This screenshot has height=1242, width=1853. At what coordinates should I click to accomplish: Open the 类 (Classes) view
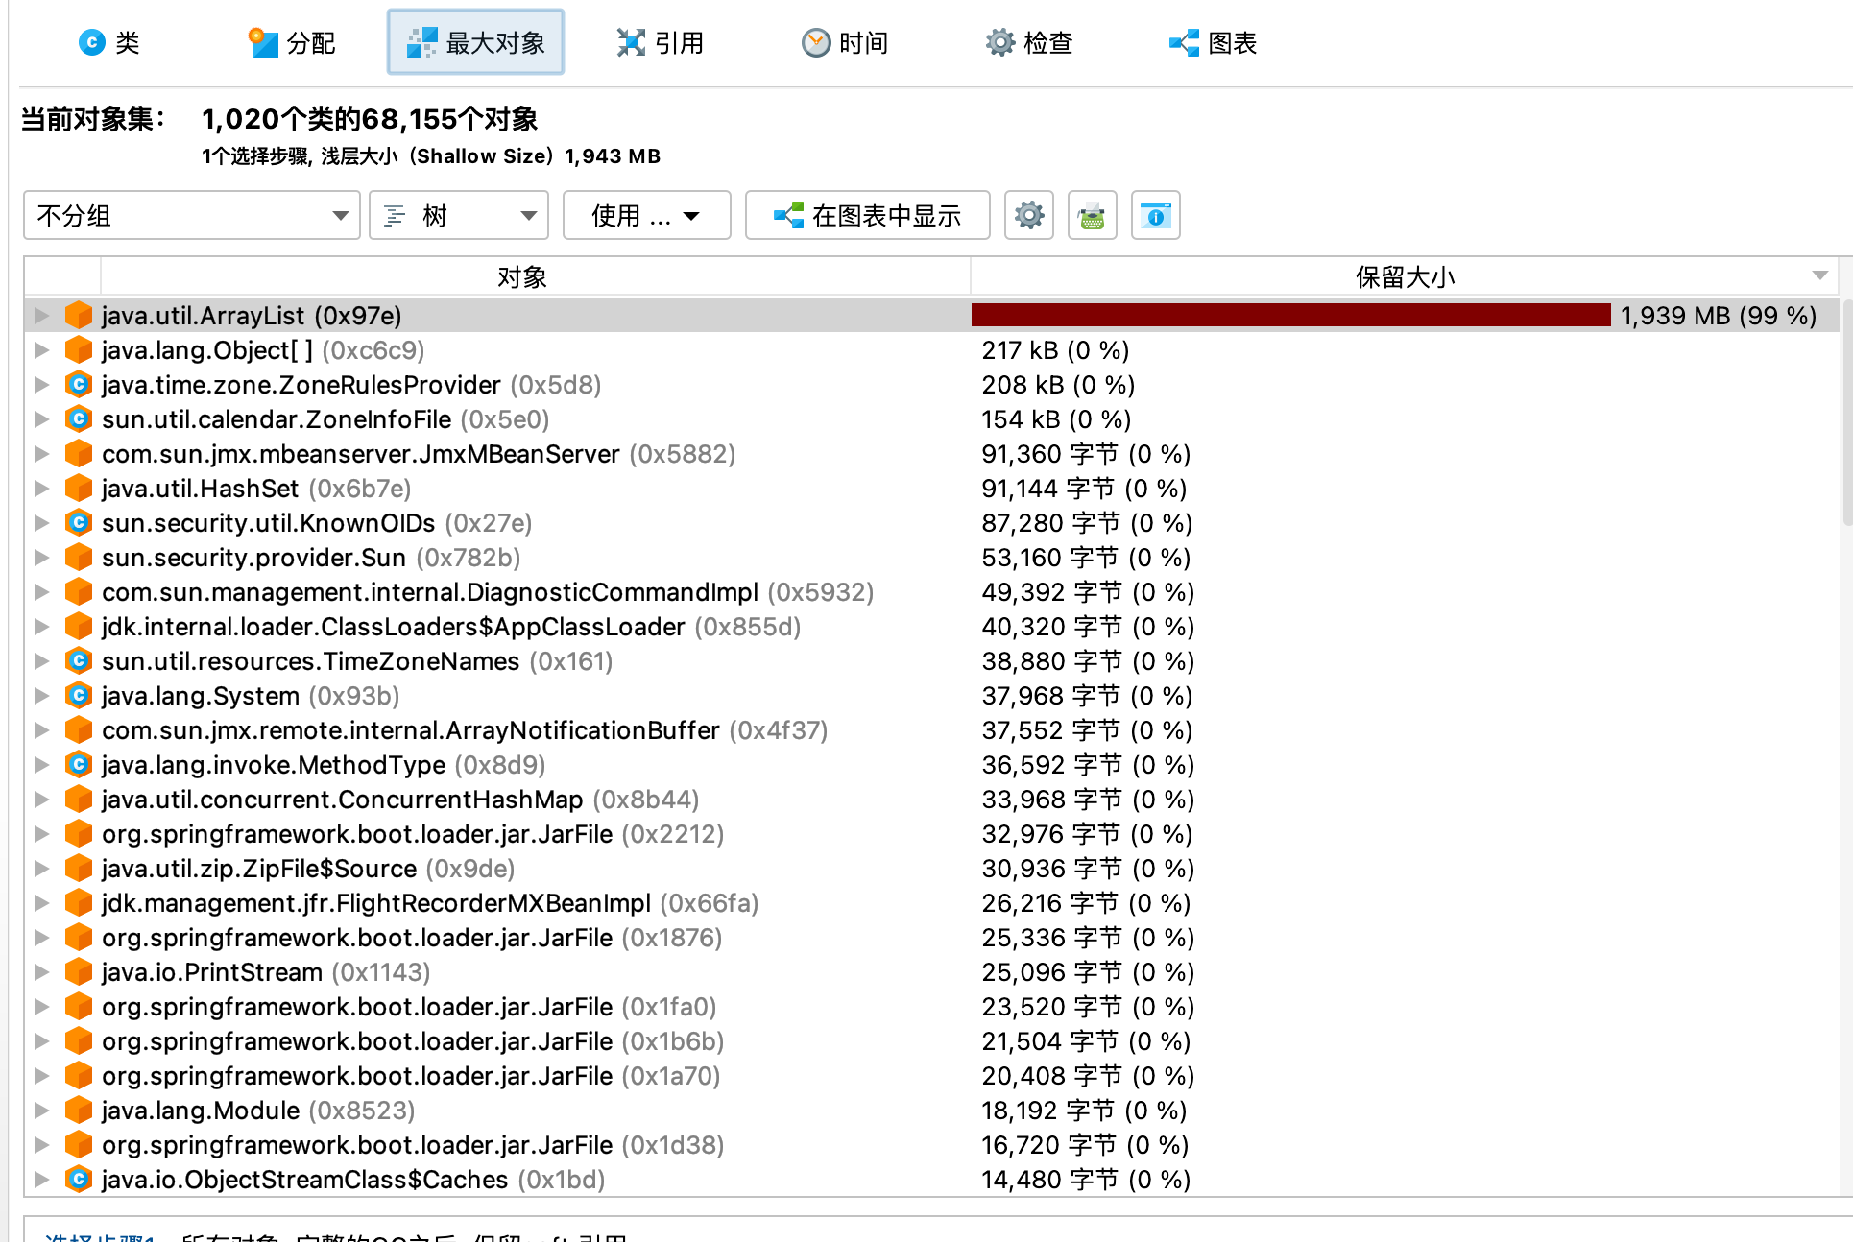tap(109, 43)
